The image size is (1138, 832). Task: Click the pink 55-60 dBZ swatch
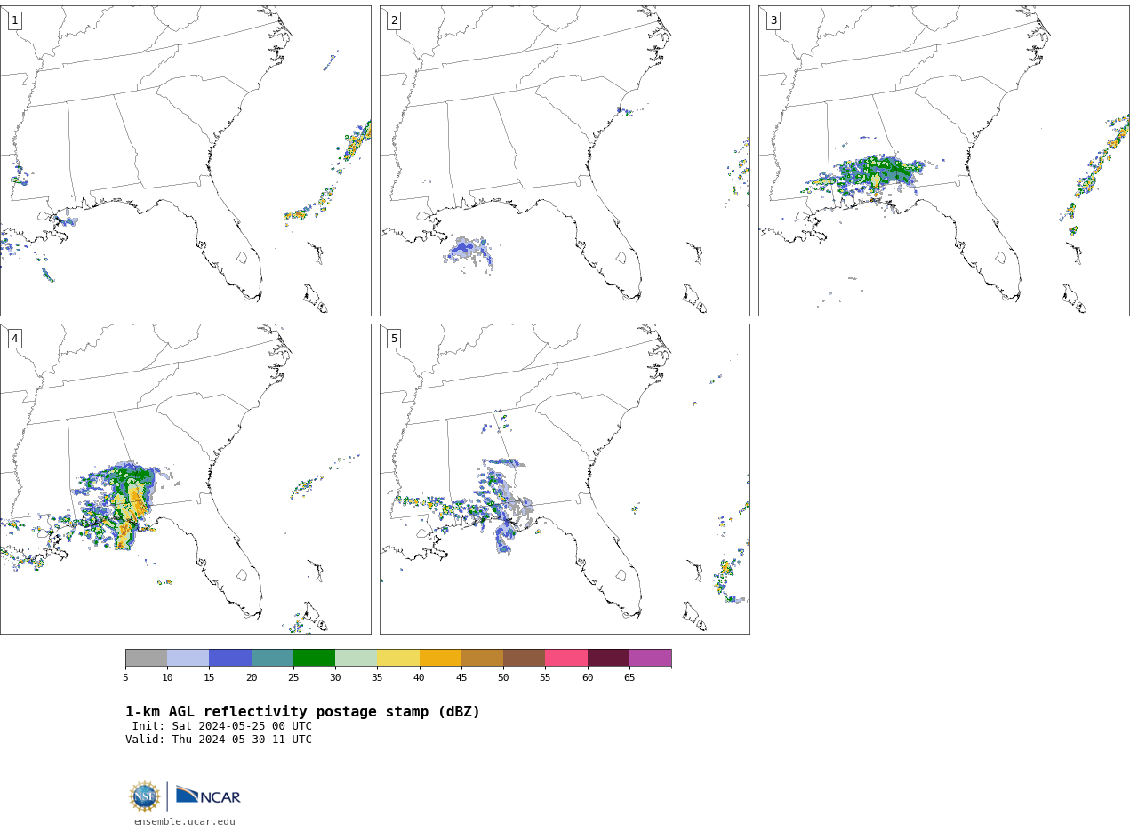pos(566,658)
